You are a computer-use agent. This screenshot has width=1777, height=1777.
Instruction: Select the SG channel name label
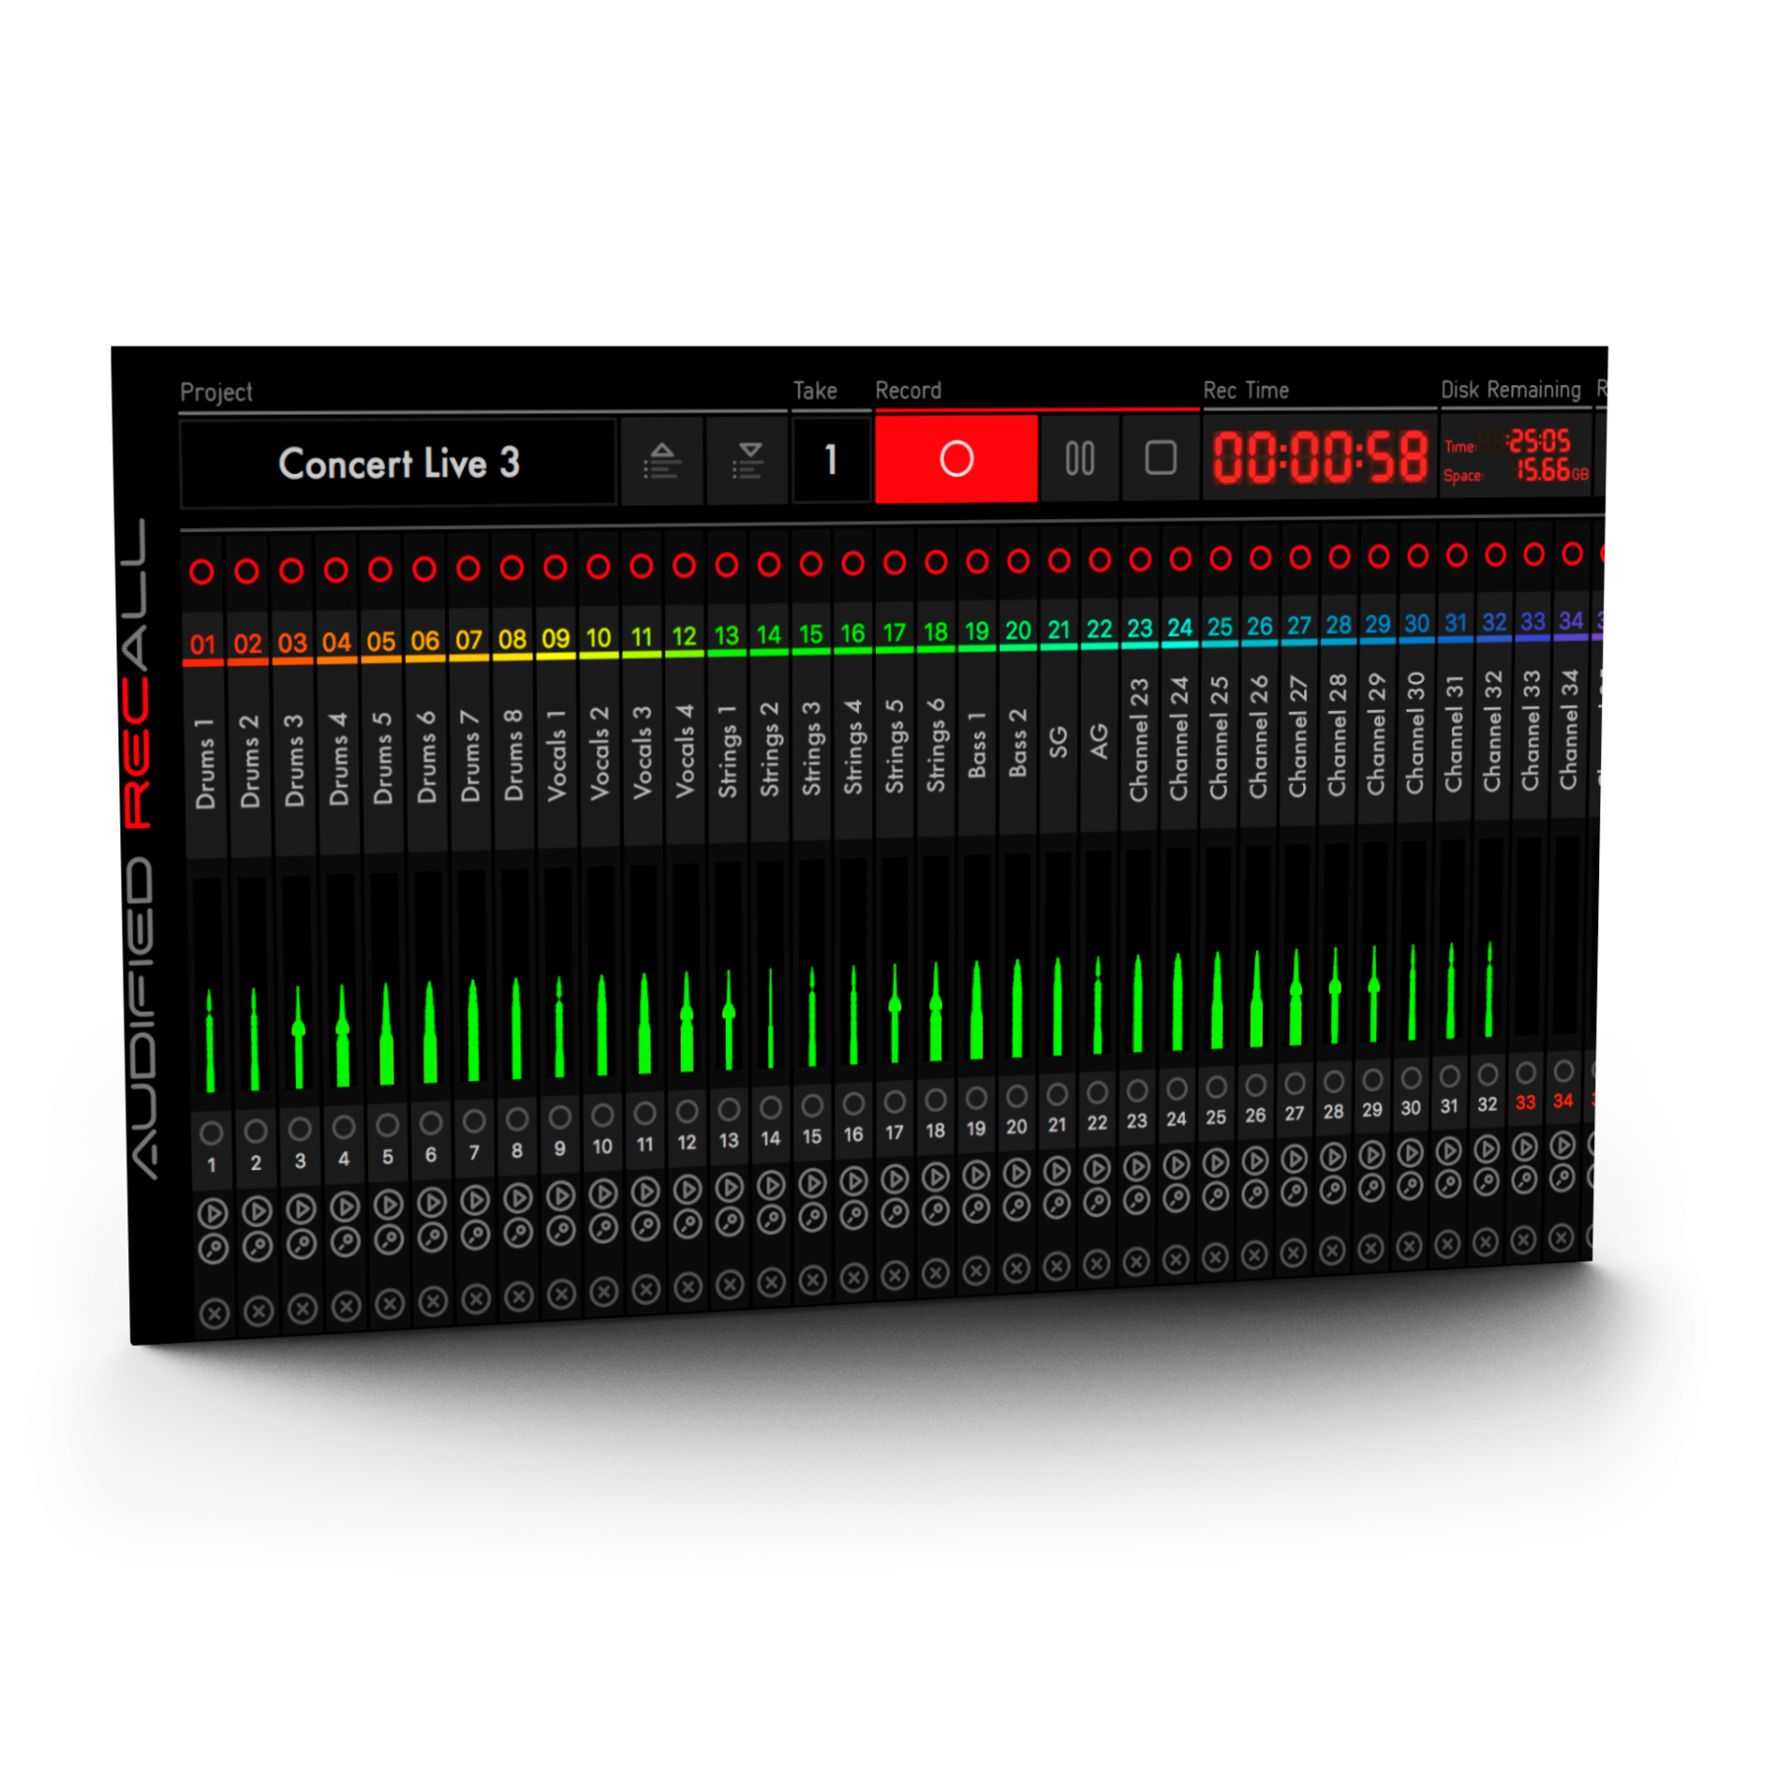coord(1058,742)
